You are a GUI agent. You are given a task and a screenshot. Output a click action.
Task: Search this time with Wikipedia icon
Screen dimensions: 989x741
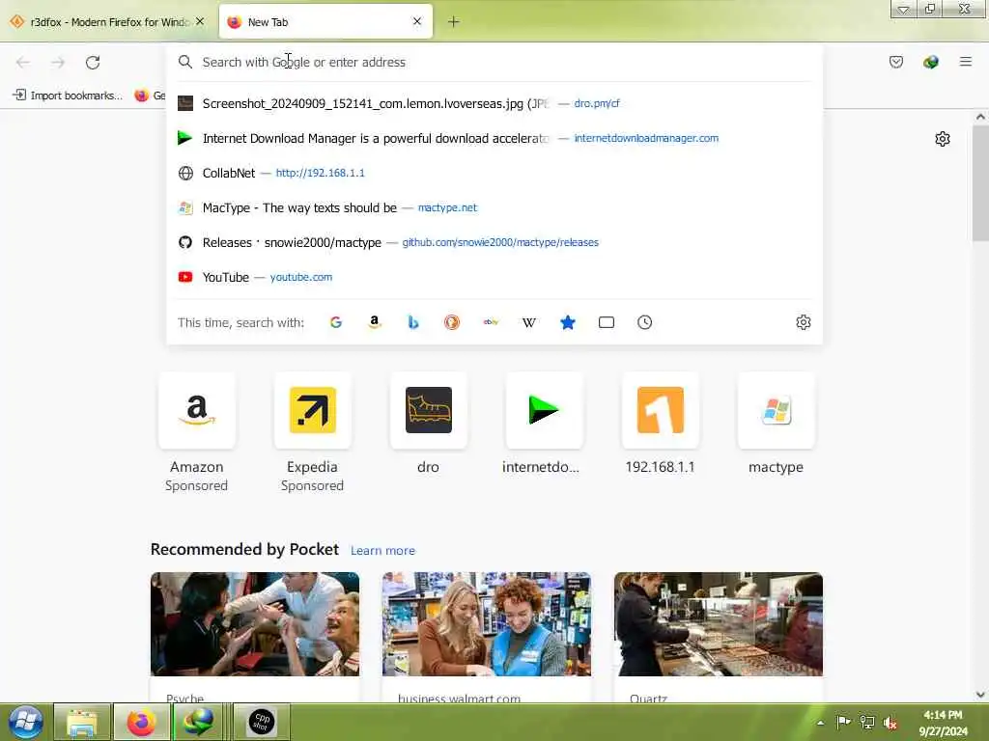click(x=529, y=322)
